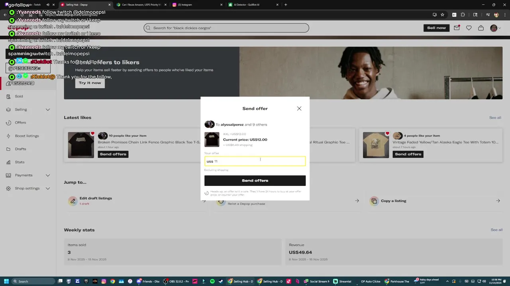The height and width of the screenshot is (286, 510).
Task: Click See all next to Latest likes
Action: (x=495, y=118)
